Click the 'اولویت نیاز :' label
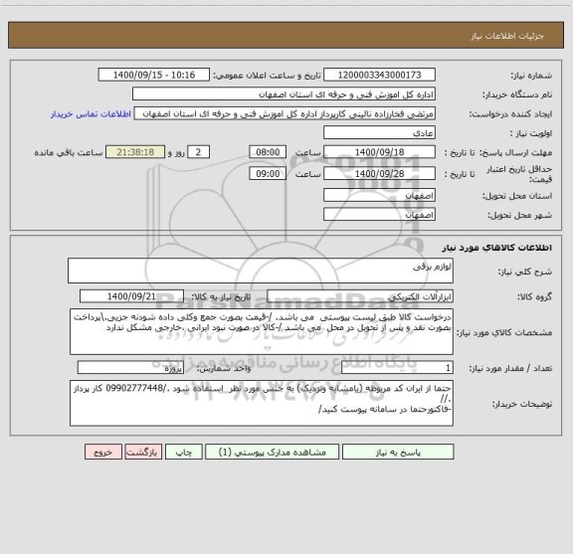This screenshot has height=554, width=573. coord(531,133)
